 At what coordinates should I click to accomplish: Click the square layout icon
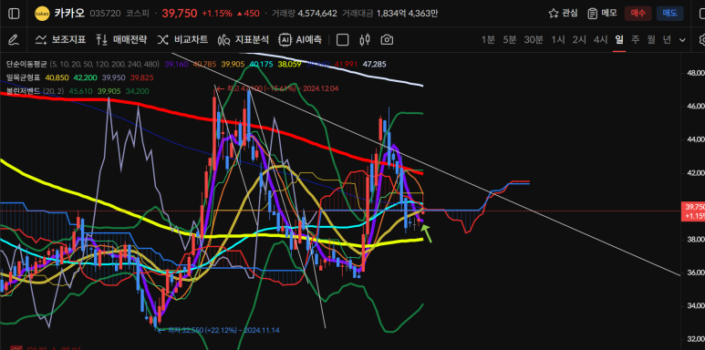coord(343,40)
